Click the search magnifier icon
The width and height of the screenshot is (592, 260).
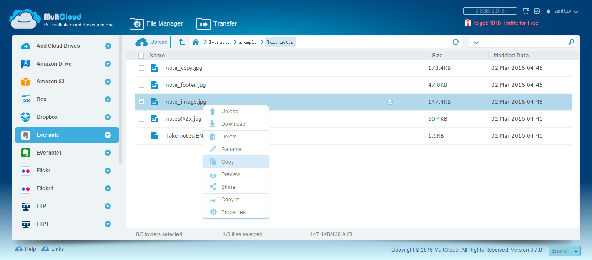[x=571, y=42]
